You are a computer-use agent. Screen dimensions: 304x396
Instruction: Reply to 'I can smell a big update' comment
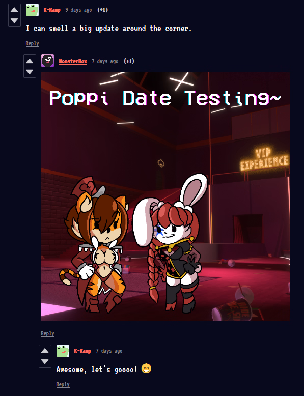pos(33,43)
